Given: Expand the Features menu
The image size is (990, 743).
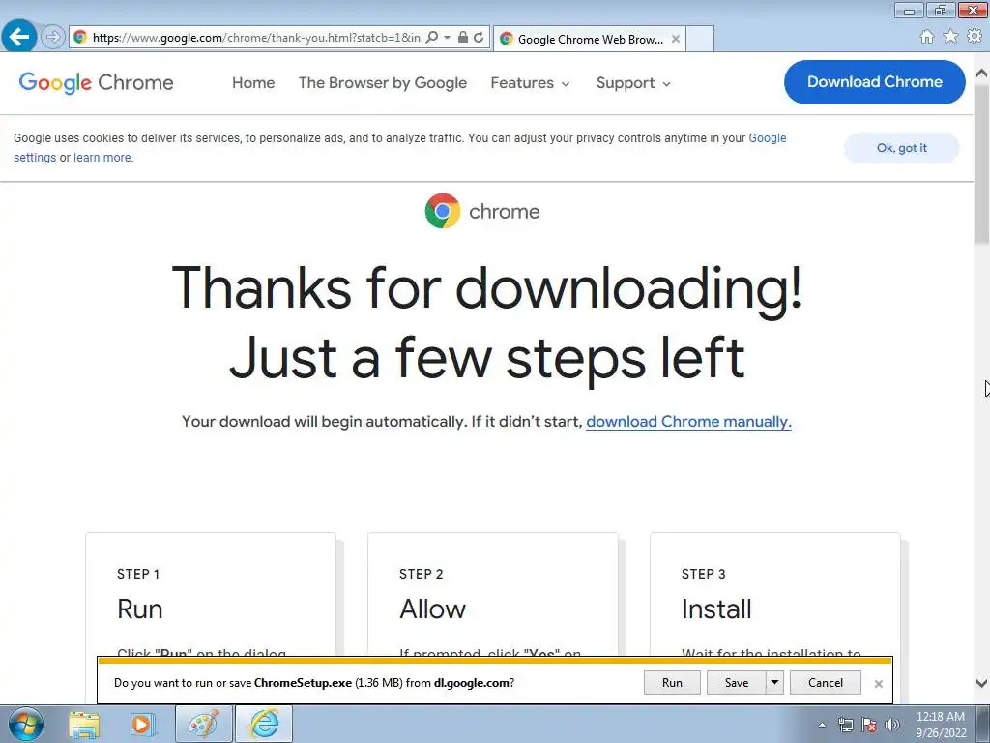Looking at the screenshot, I should [x=530, y=83].
